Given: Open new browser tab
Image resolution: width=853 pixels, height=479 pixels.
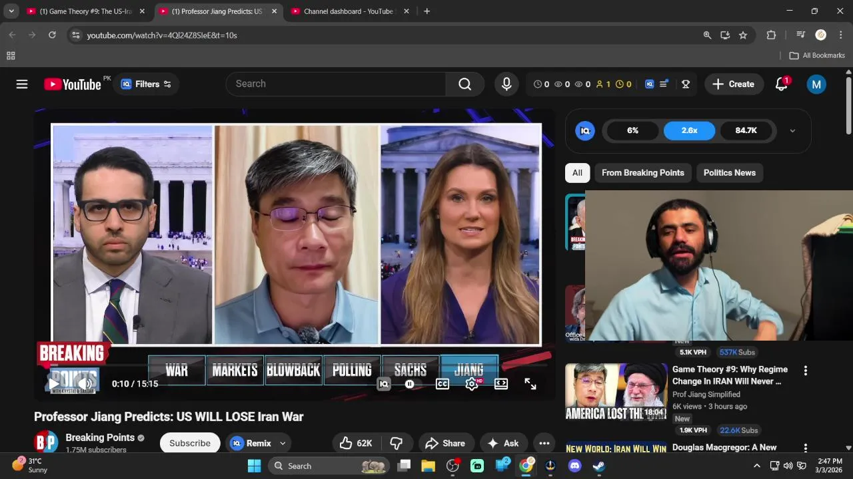Looking at the screenshot, I should click(x=426, y=11).
